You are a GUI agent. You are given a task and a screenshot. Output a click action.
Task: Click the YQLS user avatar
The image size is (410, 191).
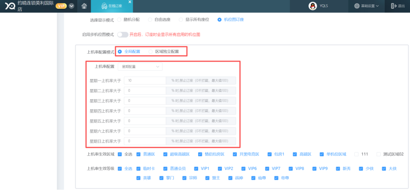coord(313,6)
